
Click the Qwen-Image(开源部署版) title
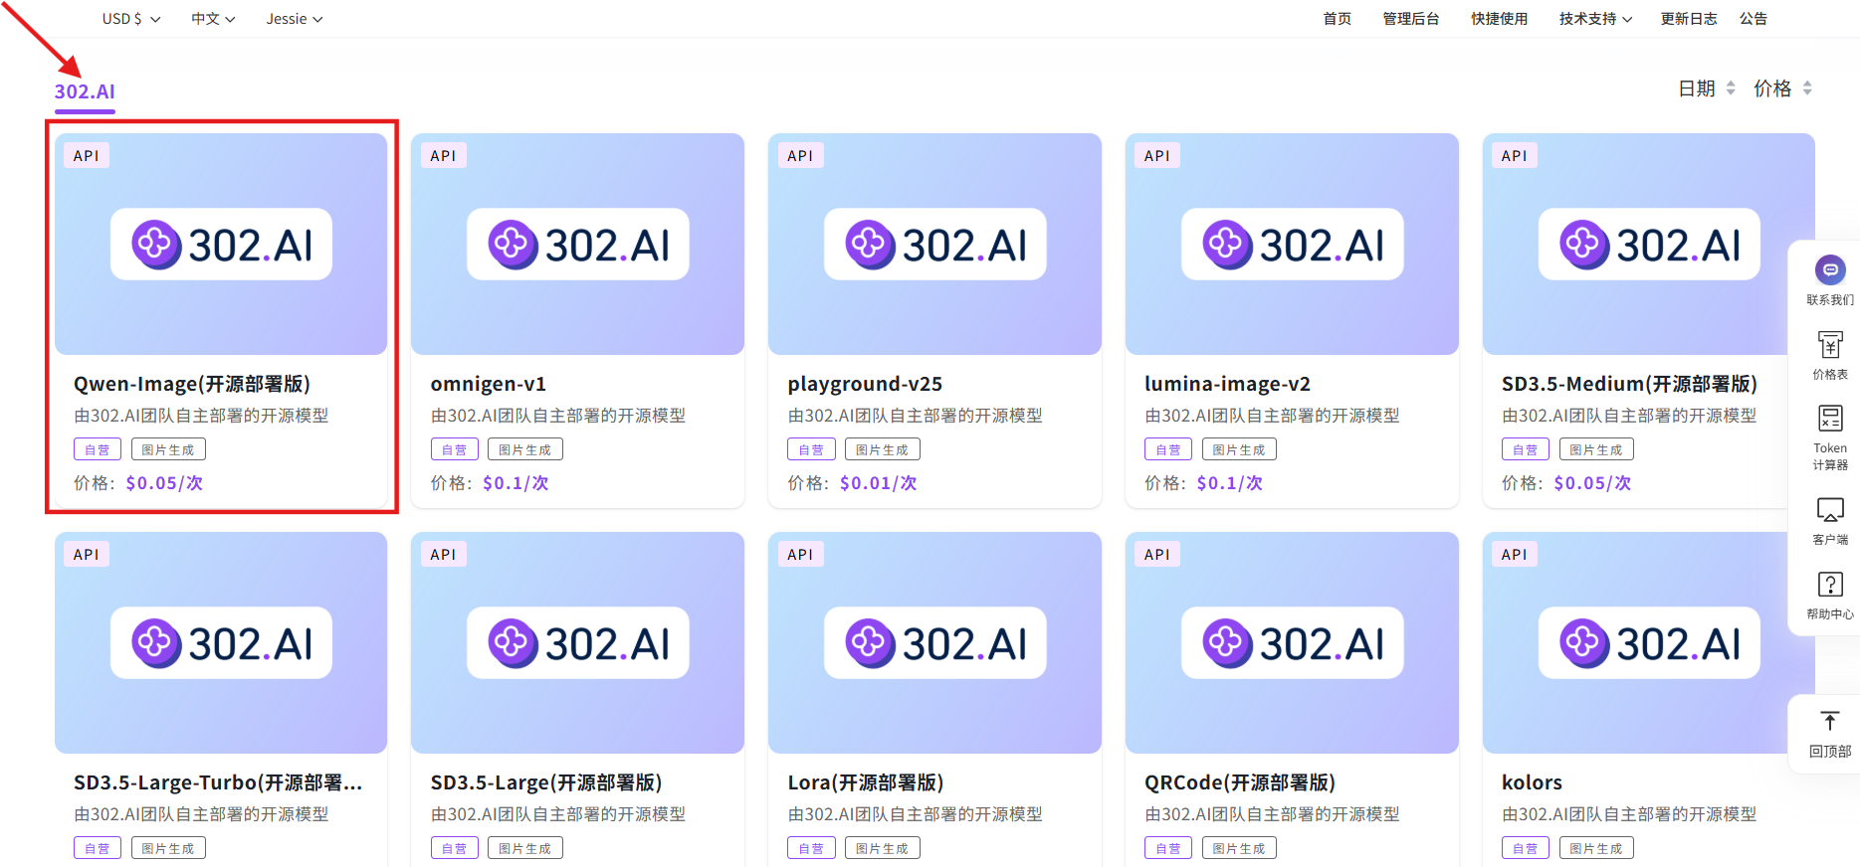(x=192, y=384)
